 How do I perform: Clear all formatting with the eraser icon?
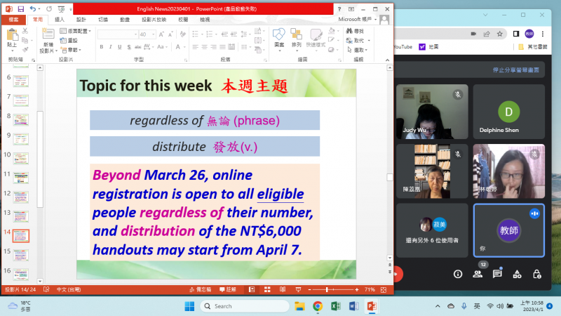[x=183, y=34]
